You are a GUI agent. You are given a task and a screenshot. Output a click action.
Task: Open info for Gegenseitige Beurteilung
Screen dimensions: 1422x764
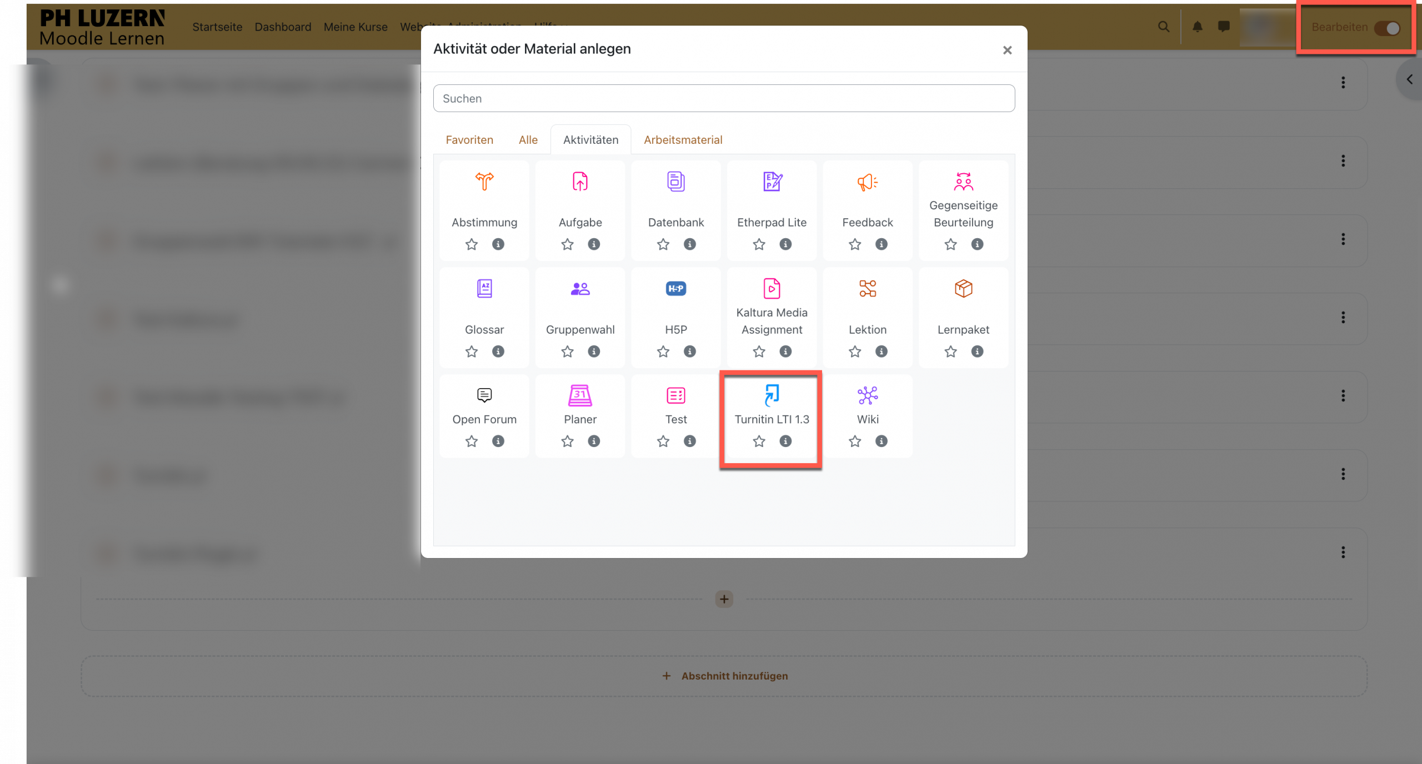click(x=977, y=244)
